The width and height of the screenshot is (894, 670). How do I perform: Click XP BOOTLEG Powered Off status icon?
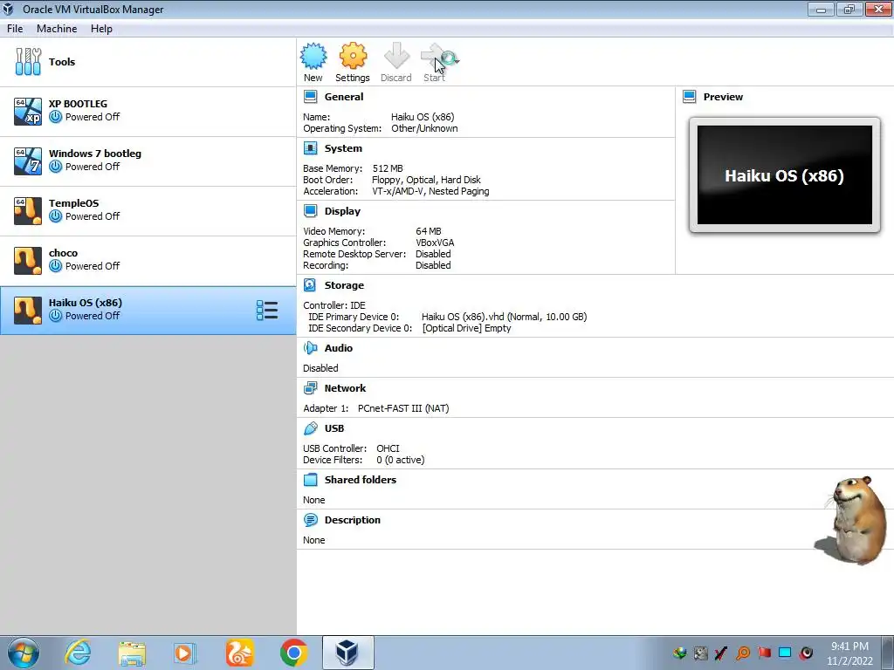(55, 117)
